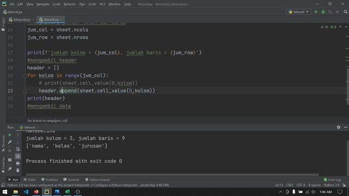Collapse the for loop fold marker at line 20

click(25, 76)
